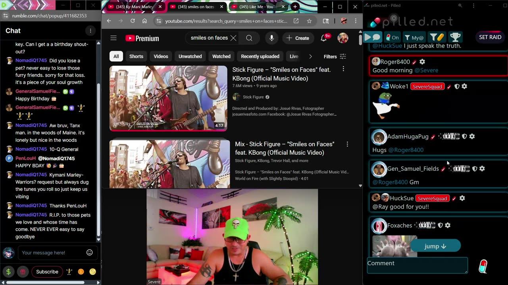
Task: Close the Ky-Mani Marley tab
Action: point(160,7)
